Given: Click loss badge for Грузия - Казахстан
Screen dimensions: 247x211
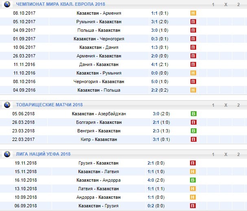Looking at the screenshot, I should pyautogui.click(x=193, y=163).
